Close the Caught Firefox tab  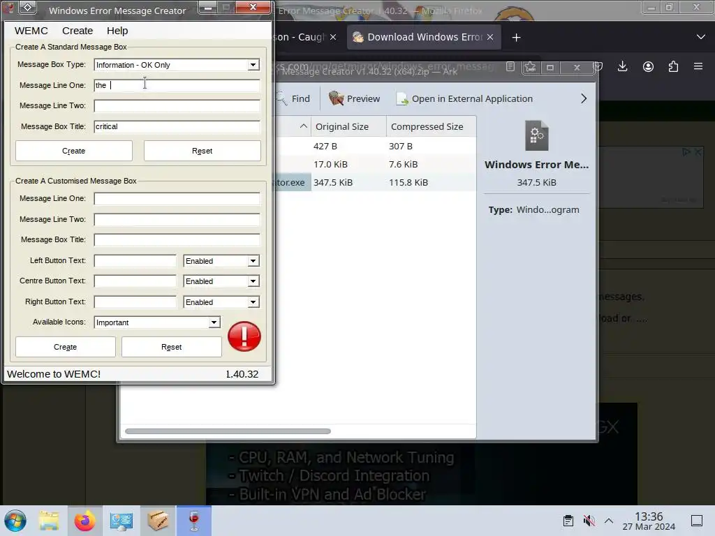tap(333, 38)
